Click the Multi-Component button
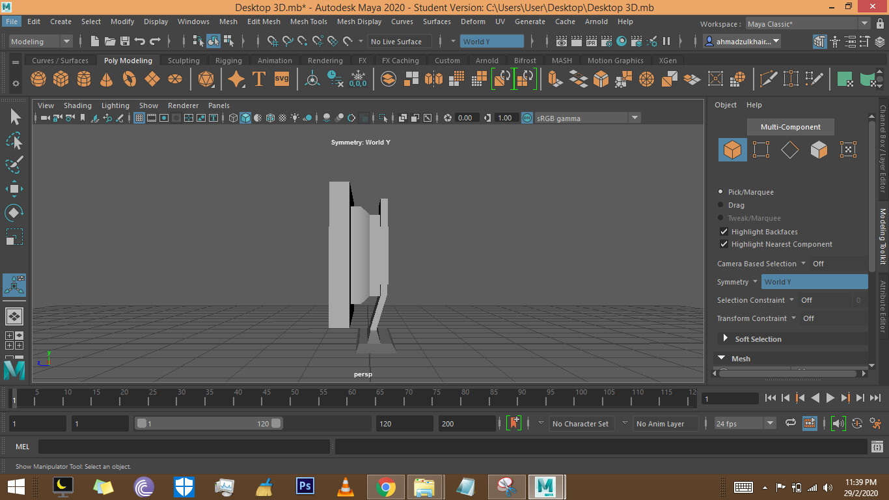 790,127
